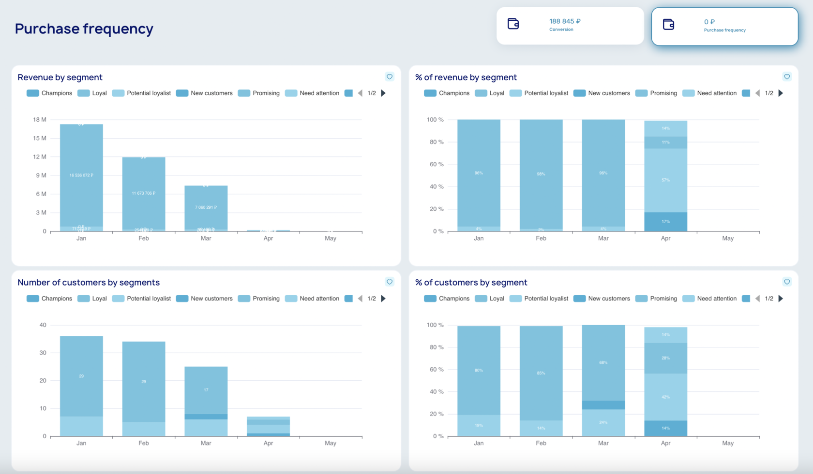This screenshot has height=474, width=813.
Task: Click wallet icon in Purchase frequency card
Action: click(x=668, y=24)
